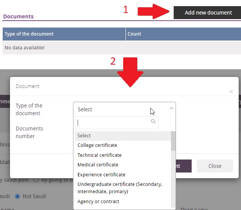Image resolution: width=241 pixels, height=210 pixels.
Task: Select the default 'Select' list entry
Action: coord(84,136)
